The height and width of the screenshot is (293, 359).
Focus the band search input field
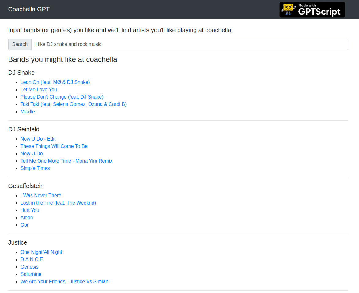(190, 44)
